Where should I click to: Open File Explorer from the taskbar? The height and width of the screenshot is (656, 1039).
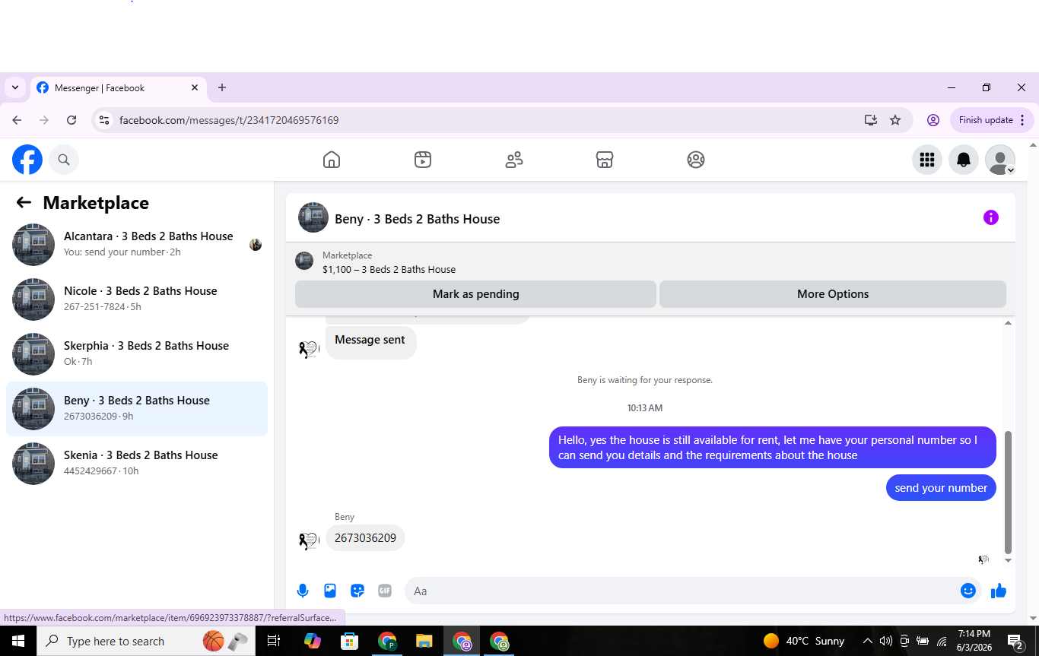point(424,641)
